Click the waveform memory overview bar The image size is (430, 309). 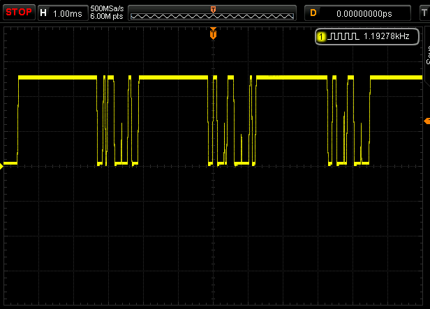(213, 14)
